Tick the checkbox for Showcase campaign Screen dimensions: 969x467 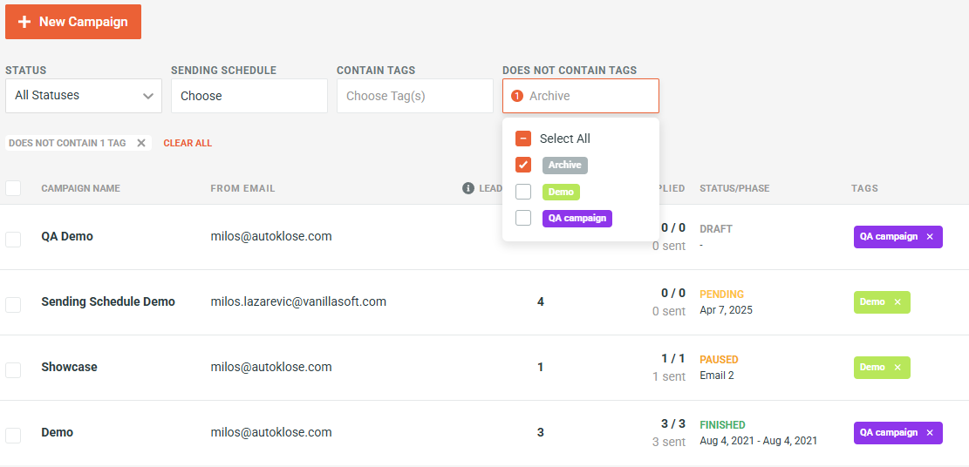pyautogui.click(x=13, y=369)
